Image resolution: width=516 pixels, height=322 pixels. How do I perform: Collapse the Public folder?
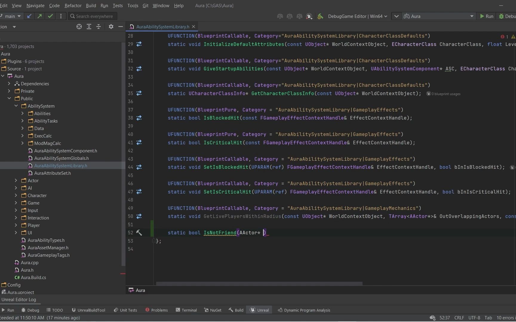tap(9, 99)
